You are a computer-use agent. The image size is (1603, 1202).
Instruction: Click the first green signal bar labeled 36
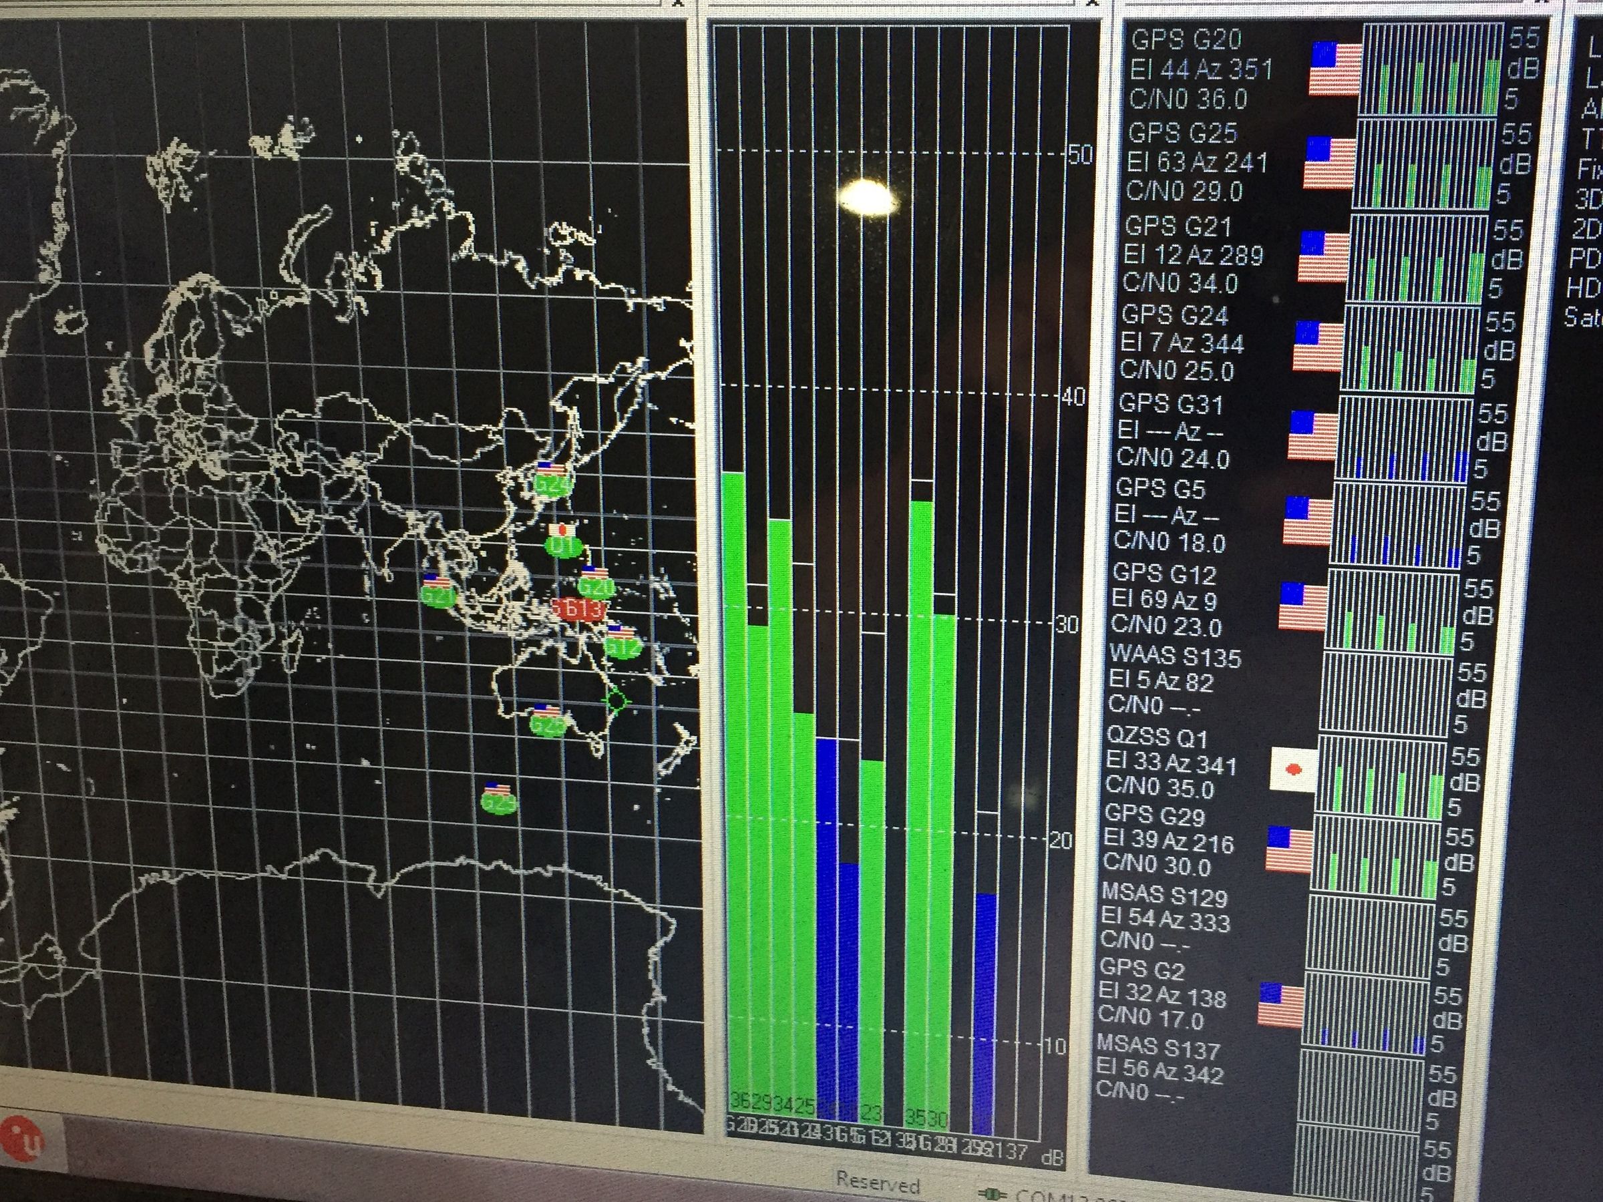(737, 797)
